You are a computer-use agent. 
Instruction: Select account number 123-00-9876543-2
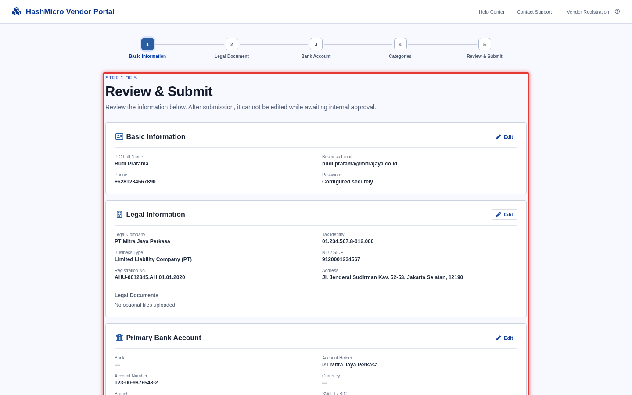[x=136, y=383]
